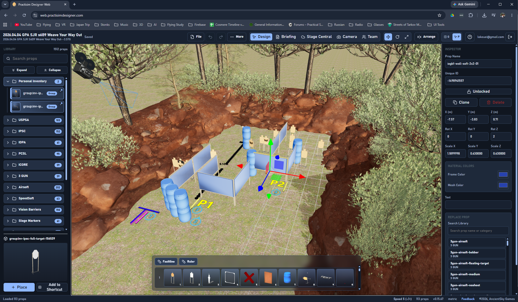Pick shortcut slot 5 red X
This screenshot has height=302, width=518.
pyautogui.click(x=249, y=278)
